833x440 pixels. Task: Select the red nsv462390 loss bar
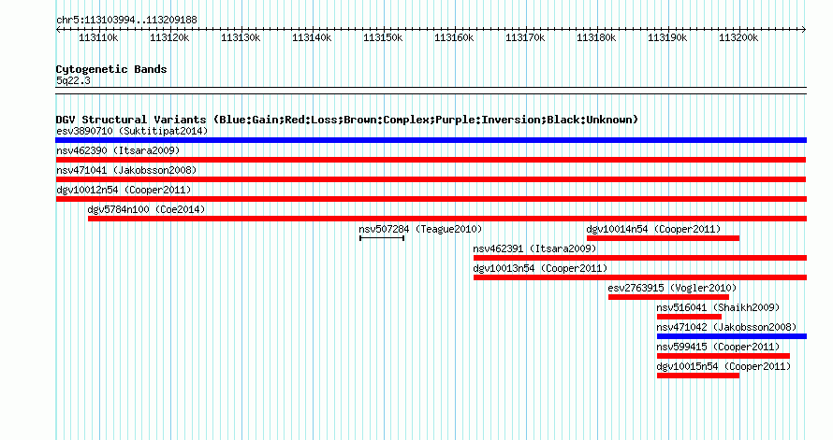pyautogui.click(x=431, y=160)
